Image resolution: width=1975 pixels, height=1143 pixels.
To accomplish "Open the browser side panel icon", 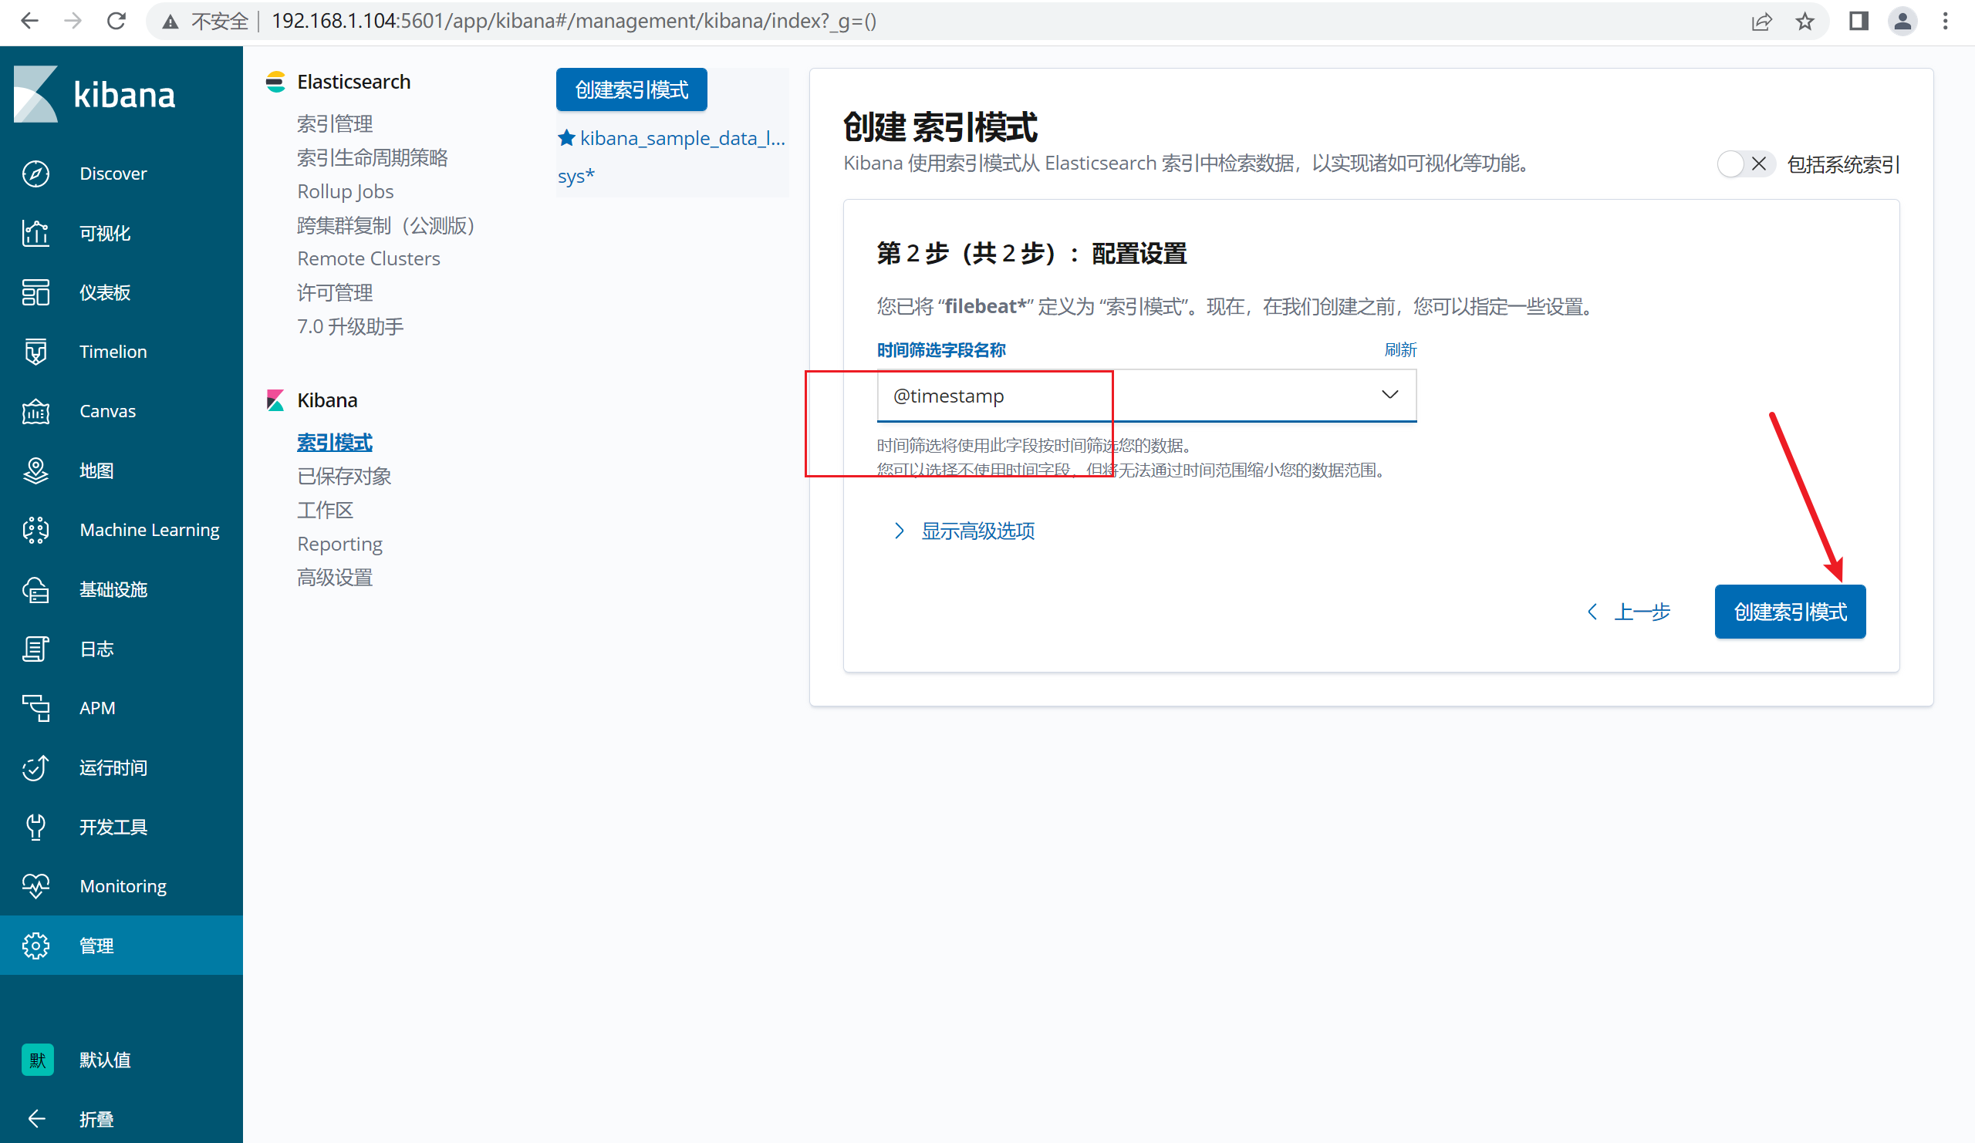I will 1859,21.
